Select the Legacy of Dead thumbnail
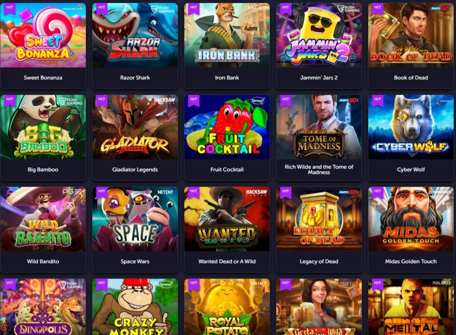Screen dimensions: 456x335 click(319, 219)
